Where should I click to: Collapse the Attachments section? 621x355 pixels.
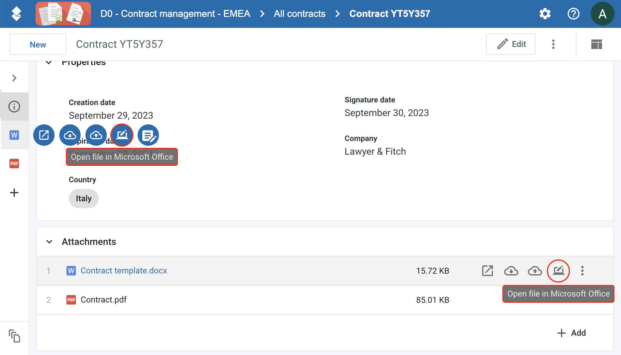(x=49, y=242)
